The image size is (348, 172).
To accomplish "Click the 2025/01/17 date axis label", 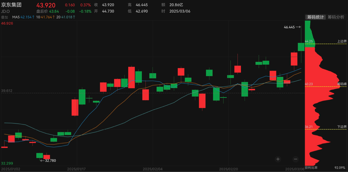I will point(76,169).
